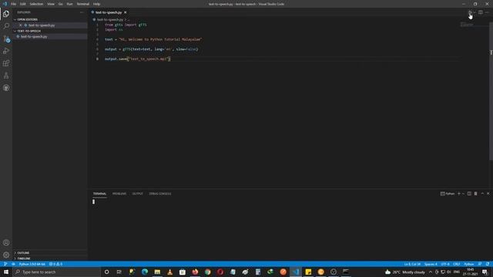Image resolution: width=493 pixels, height=277 pixels.
Task: Split the terminal
Action: tap(469, 194)
